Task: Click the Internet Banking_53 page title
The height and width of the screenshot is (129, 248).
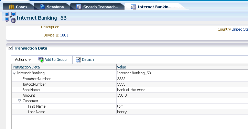Action: pos(42,18)
